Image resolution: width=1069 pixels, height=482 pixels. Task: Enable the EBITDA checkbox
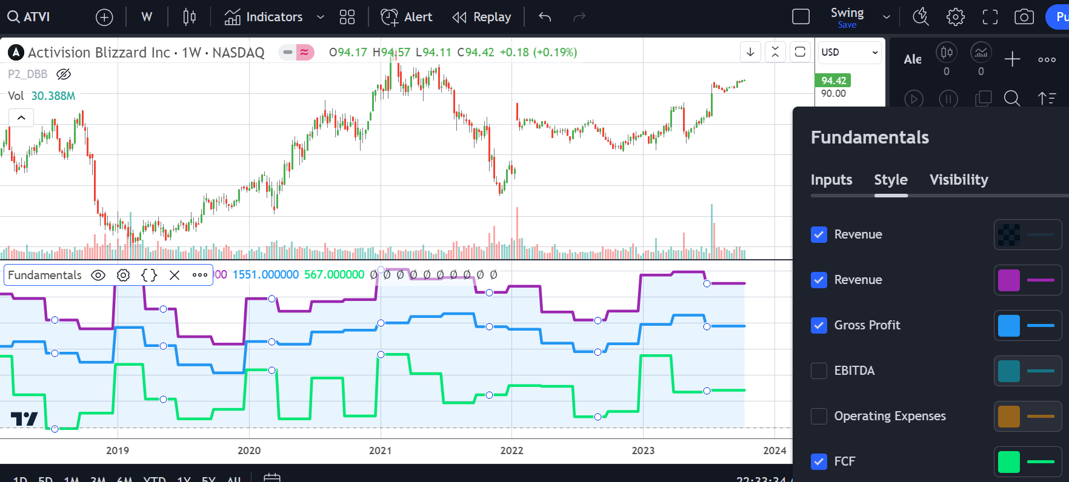point(819,371)
